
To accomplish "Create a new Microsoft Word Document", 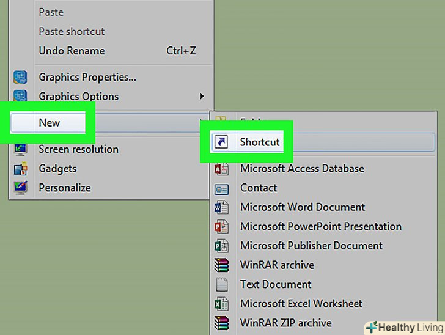I will (323, 207).
